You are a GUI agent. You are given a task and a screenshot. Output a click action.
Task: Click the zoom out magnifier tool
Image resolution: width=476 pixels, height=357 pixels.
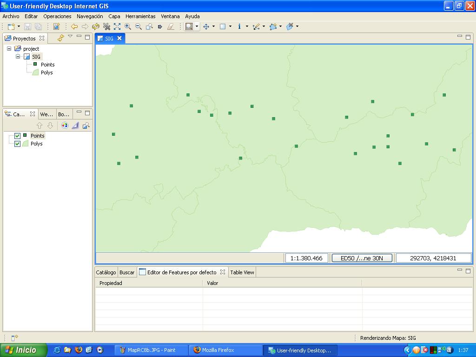tap(139, 27)
